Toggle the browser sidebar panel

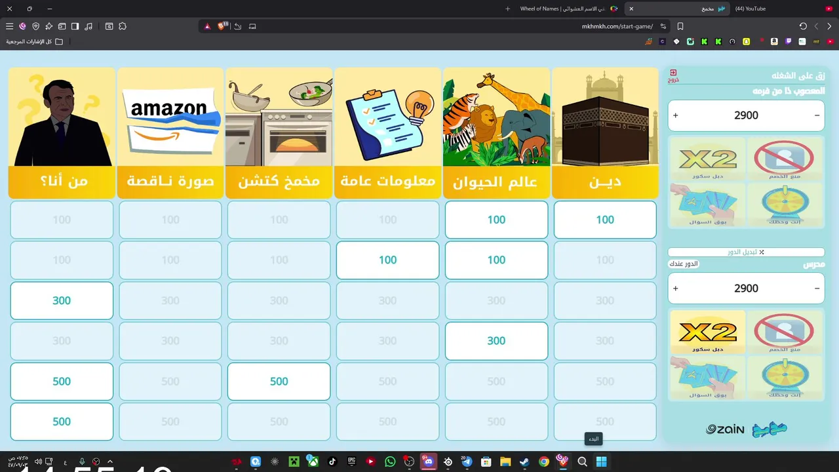75,26
